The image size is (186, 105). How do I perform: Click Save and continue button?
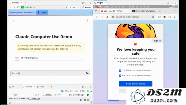tap(136, 84)
